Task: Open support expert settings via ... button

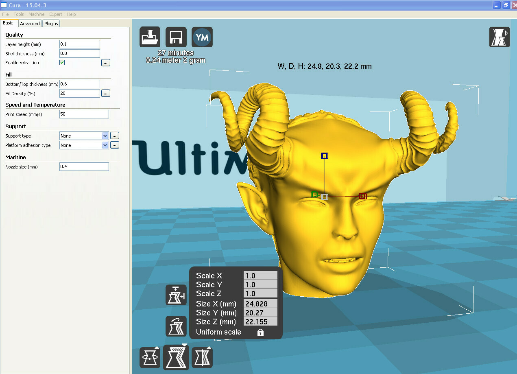Action: [114, 136]
